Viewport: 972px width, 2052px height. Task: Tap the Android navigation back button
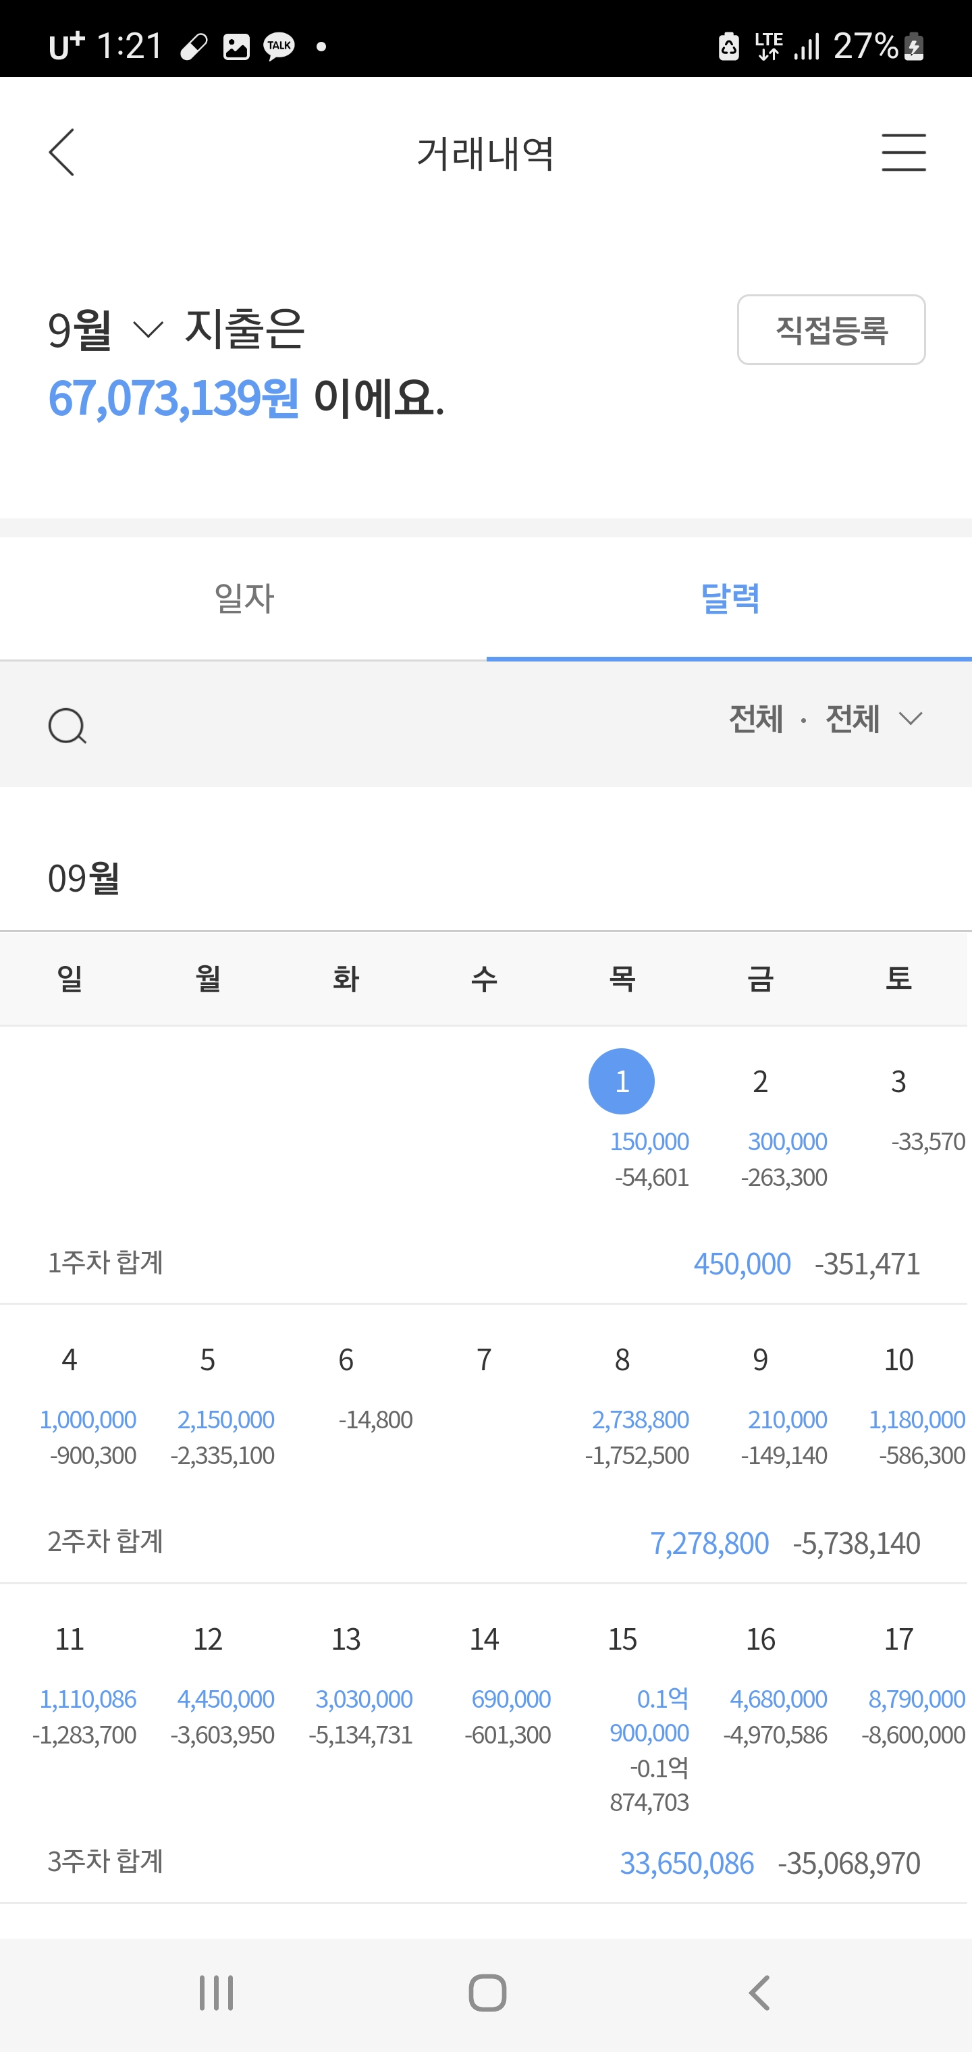[759, 1992]
